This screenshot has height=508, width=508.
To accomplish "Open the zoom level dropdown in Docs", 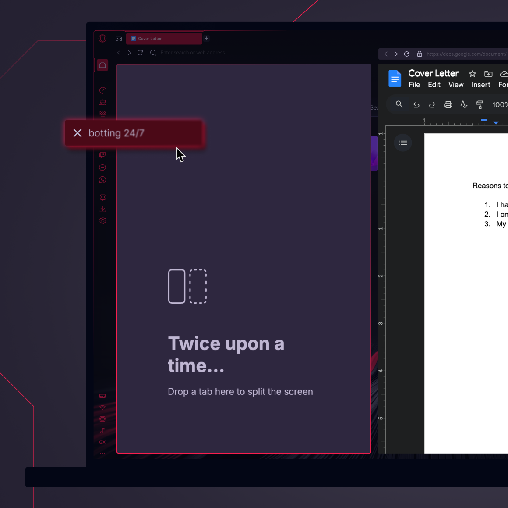I will [x=501, y=104].
